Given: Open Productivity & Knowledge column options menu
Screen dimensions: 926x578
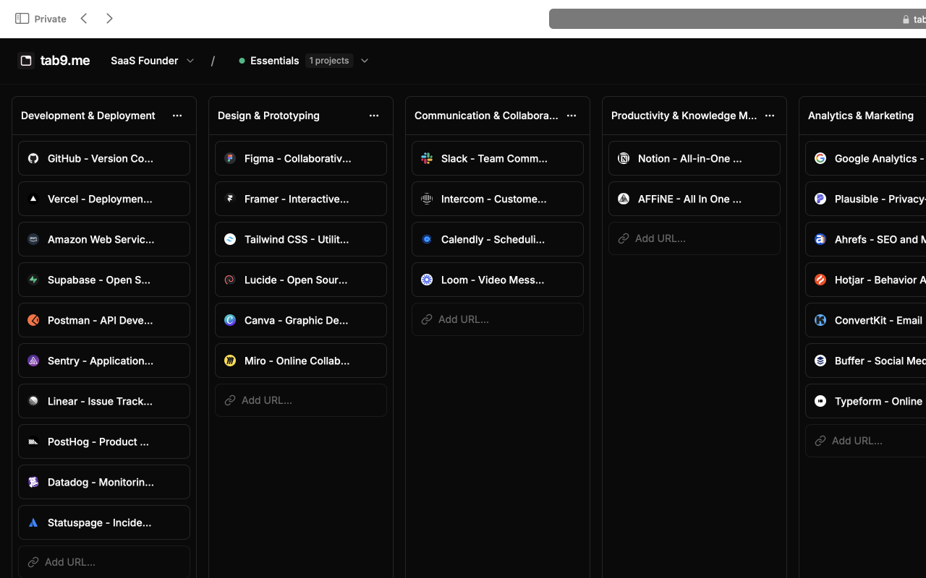Looking at the screenshot, I should (x=770, y=116).
